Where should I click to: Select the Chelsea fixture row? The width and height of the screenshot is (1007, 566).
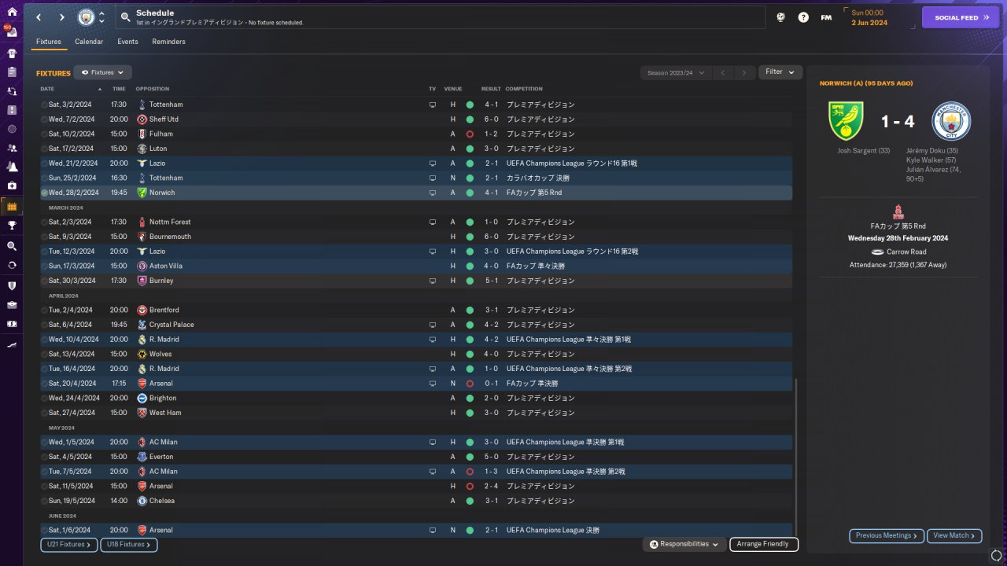pyautogui.click(x=416, y=501)
